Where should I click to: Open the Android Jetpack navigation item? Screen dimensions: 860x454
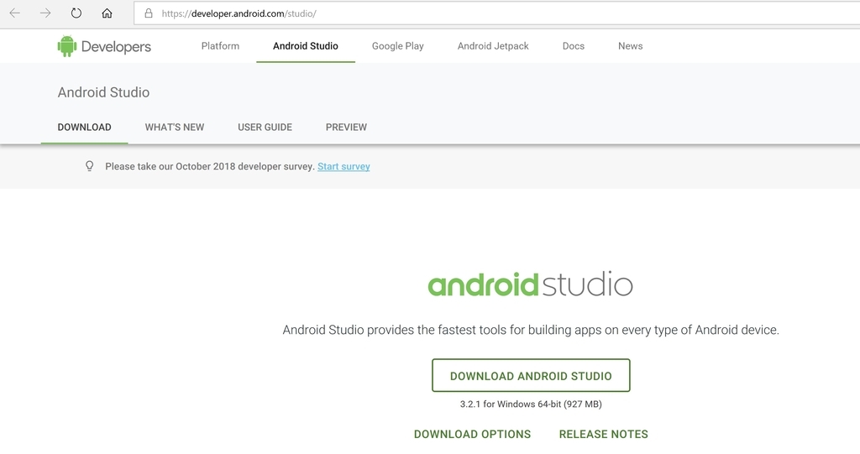click(493, 46)
